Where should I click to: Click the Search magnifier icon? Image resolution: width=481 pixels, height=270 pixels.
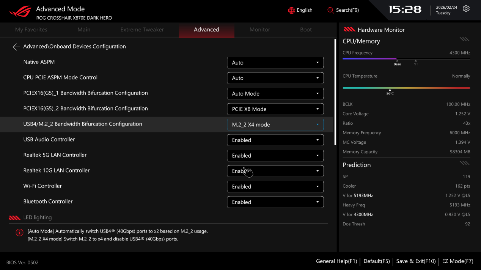point(330,10)
